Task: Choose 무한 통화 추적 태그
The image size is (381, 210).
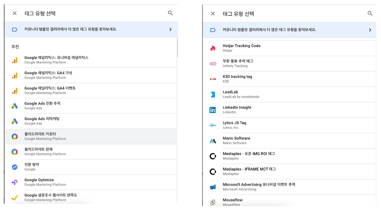Action: (290, 63)
